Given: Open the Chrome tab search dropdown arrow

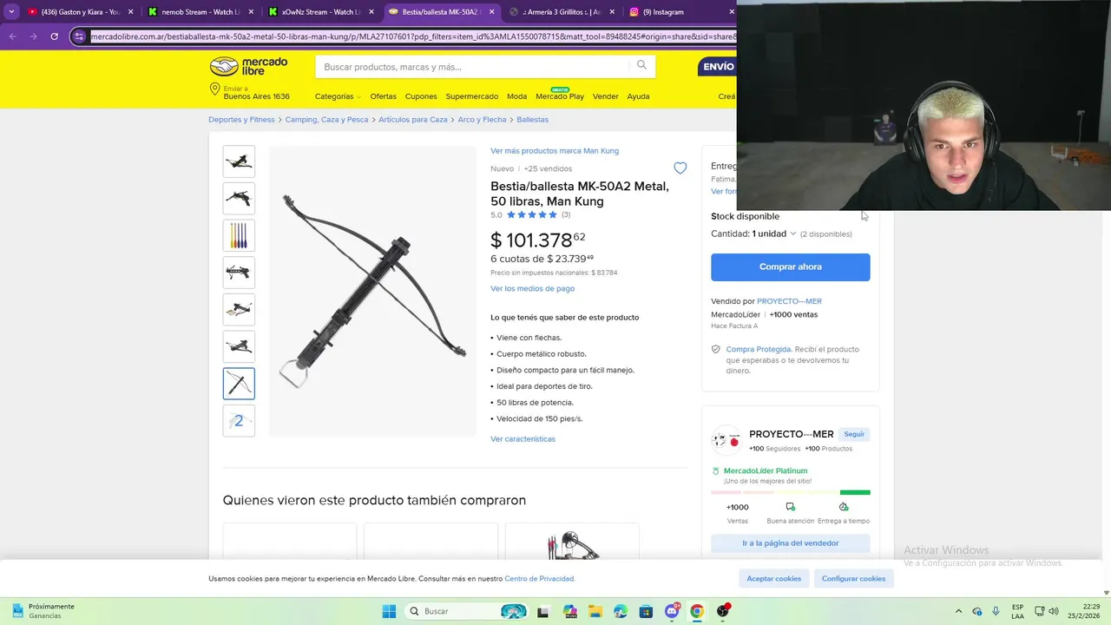Looking at the screenshot, I should point(11,12).
